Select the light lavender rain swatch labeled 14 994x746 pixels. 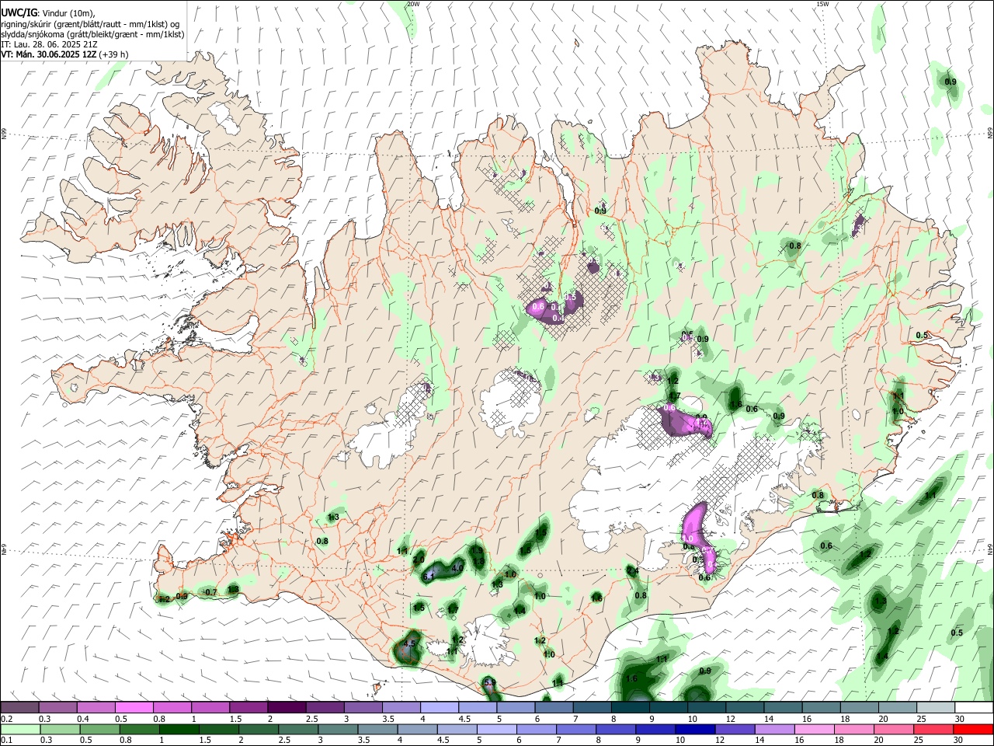tap(774, 729)
